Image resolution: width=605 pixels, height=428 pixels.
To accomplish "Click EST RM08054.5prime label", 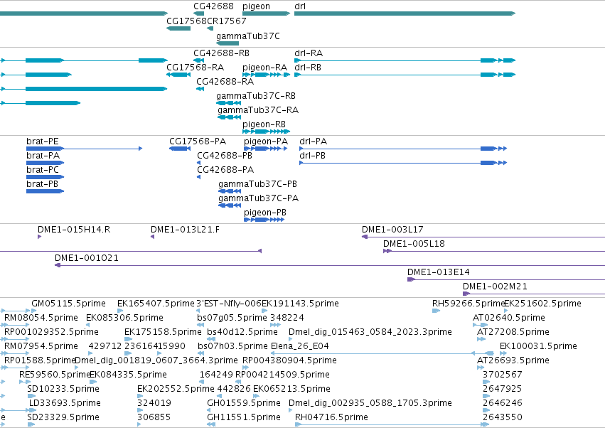I will [x=41, y=318].
